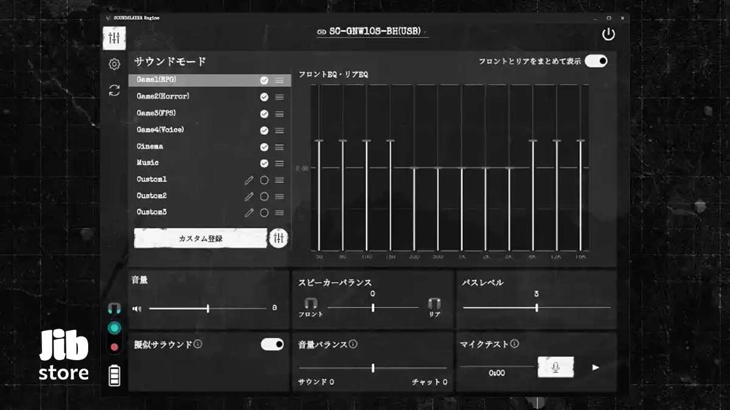Open the settings gear in sidebar
The width and height of the screenshot is (730, 410).
(x=114, y=64)
